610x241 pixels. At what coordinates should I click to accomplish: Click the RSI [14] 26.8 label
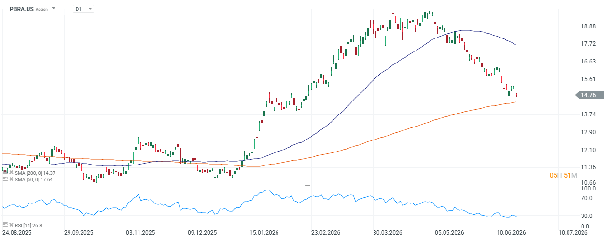tap(28, 225)
